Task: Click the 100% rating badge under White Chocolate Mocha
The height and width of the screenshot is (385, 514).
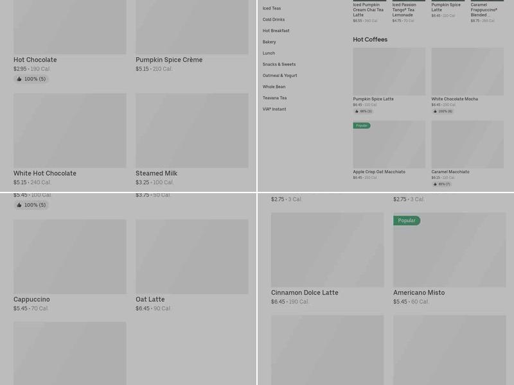Action: [443, 111]
